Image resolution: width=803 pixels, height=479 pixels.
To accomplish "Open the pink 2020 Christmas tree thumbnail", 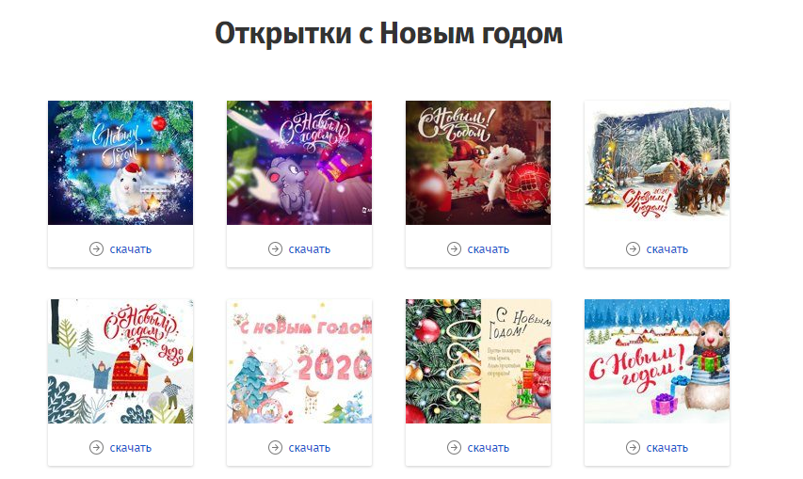I will (x=299, y=361).
